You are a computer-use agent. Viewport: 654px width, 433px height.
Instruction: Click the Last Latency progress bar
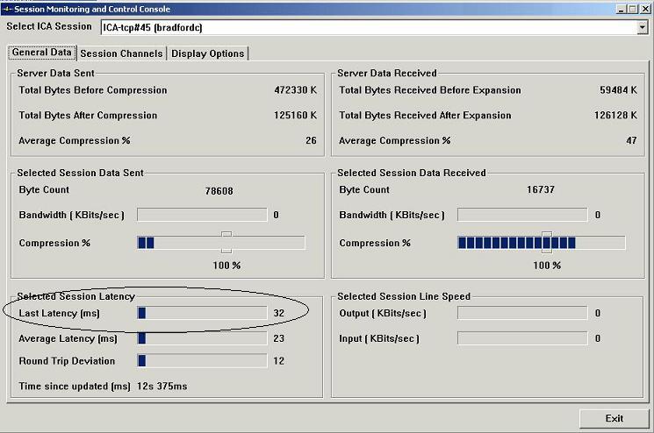click(x=202, y=313)
